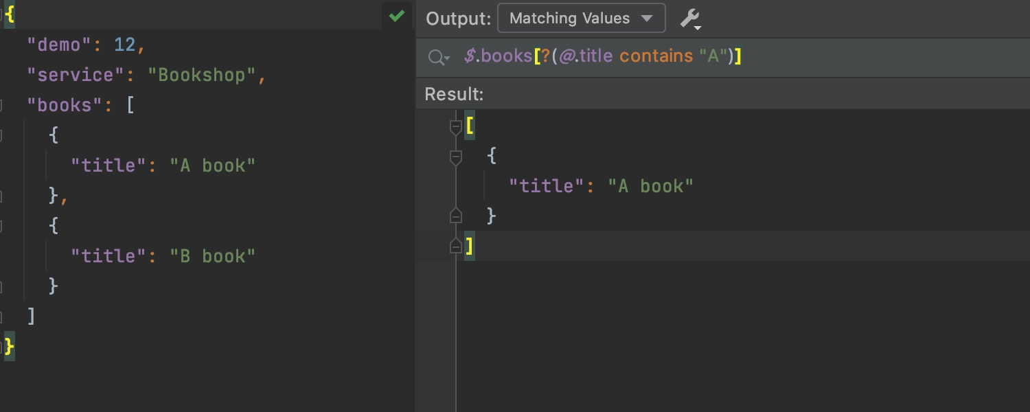Click "title" key of "A book" in editor
Viewport: 1030px width, 412px height.
(108, 165)
